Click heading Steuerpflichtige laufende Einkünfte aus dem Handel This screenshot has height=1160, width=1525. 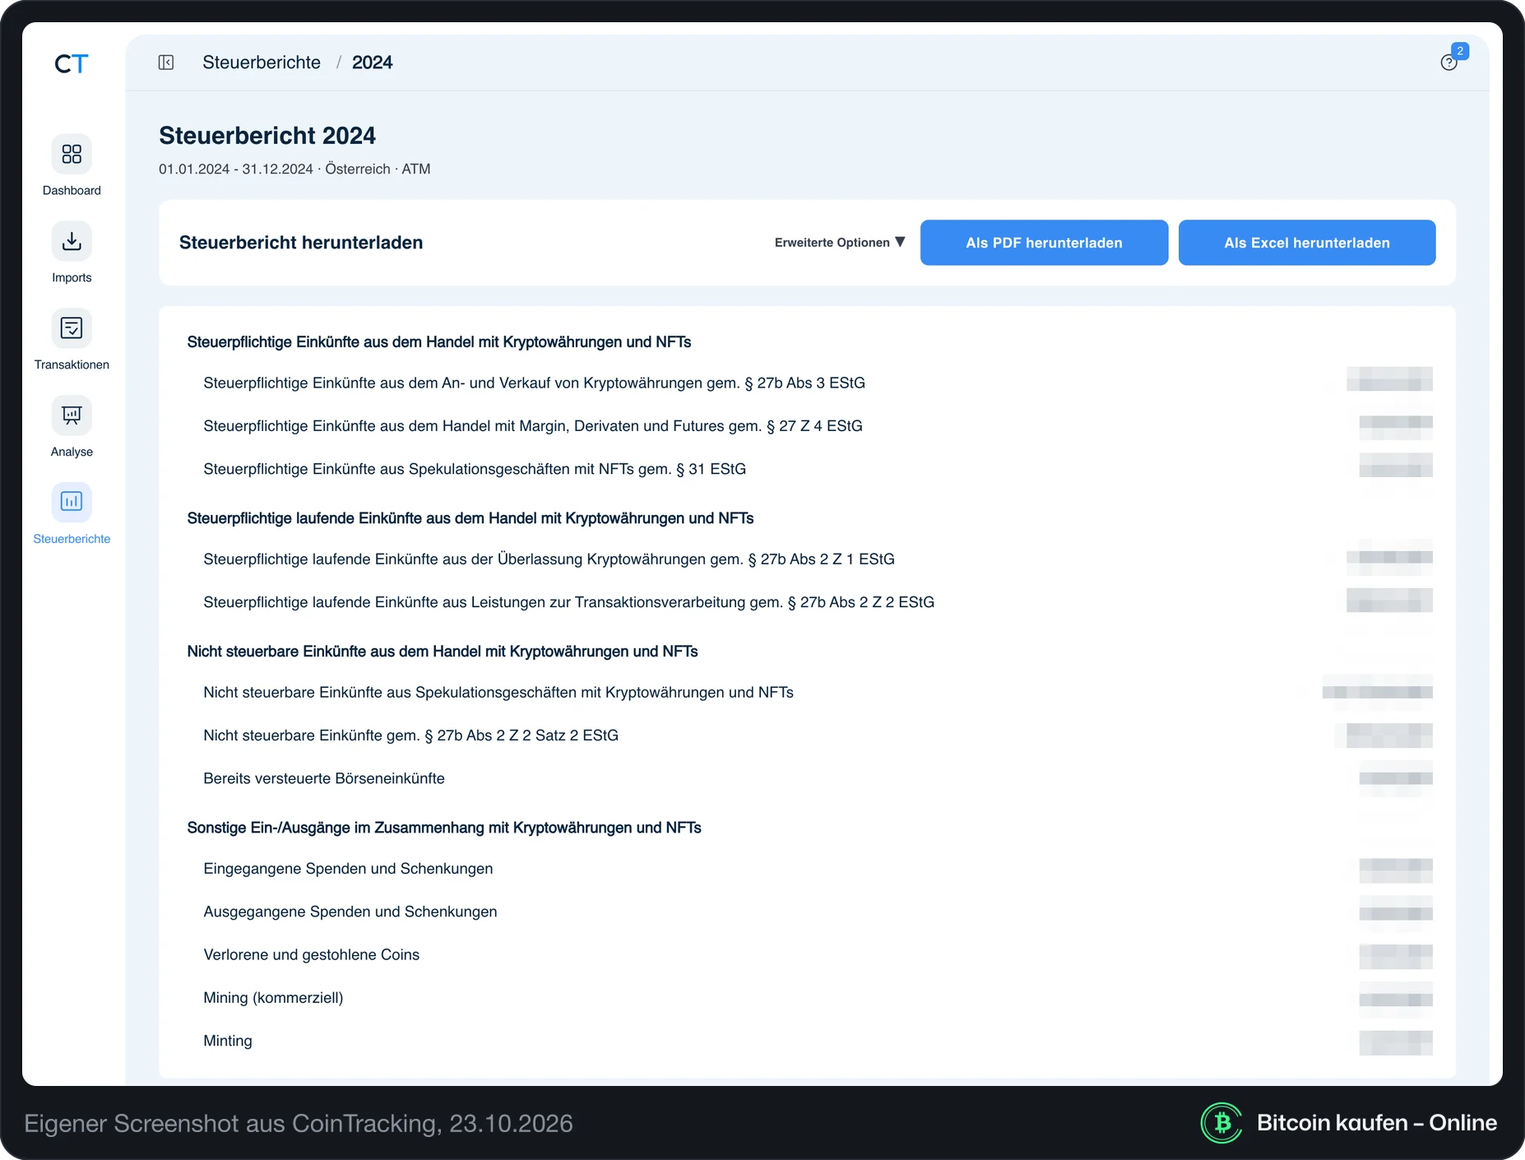click(x=470, y=518)
